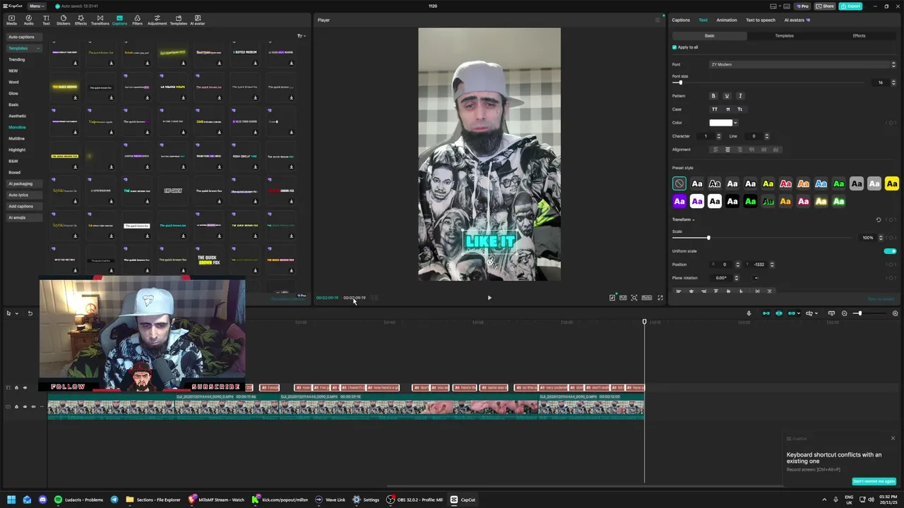
Task: Zoom out the timeline with minus icon
Action: (844, 313)
